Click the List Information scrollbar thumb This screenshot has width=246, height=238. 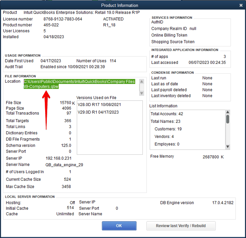click(228, 119)
